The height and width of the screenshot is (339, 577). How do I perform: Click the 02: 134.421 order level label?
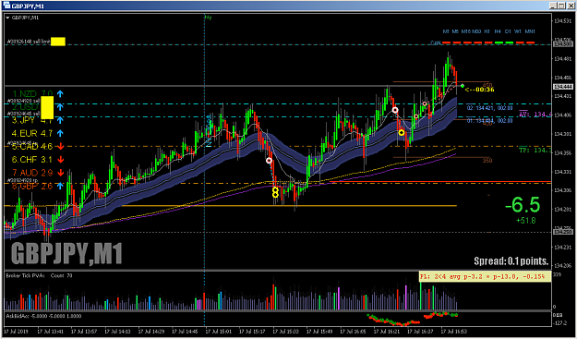click(489, 108)
